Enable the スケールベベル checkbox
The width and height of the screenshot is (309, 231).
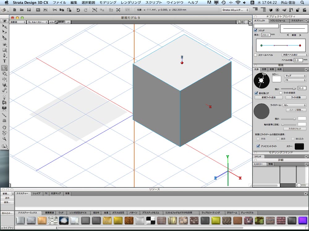tap(256, 55)
